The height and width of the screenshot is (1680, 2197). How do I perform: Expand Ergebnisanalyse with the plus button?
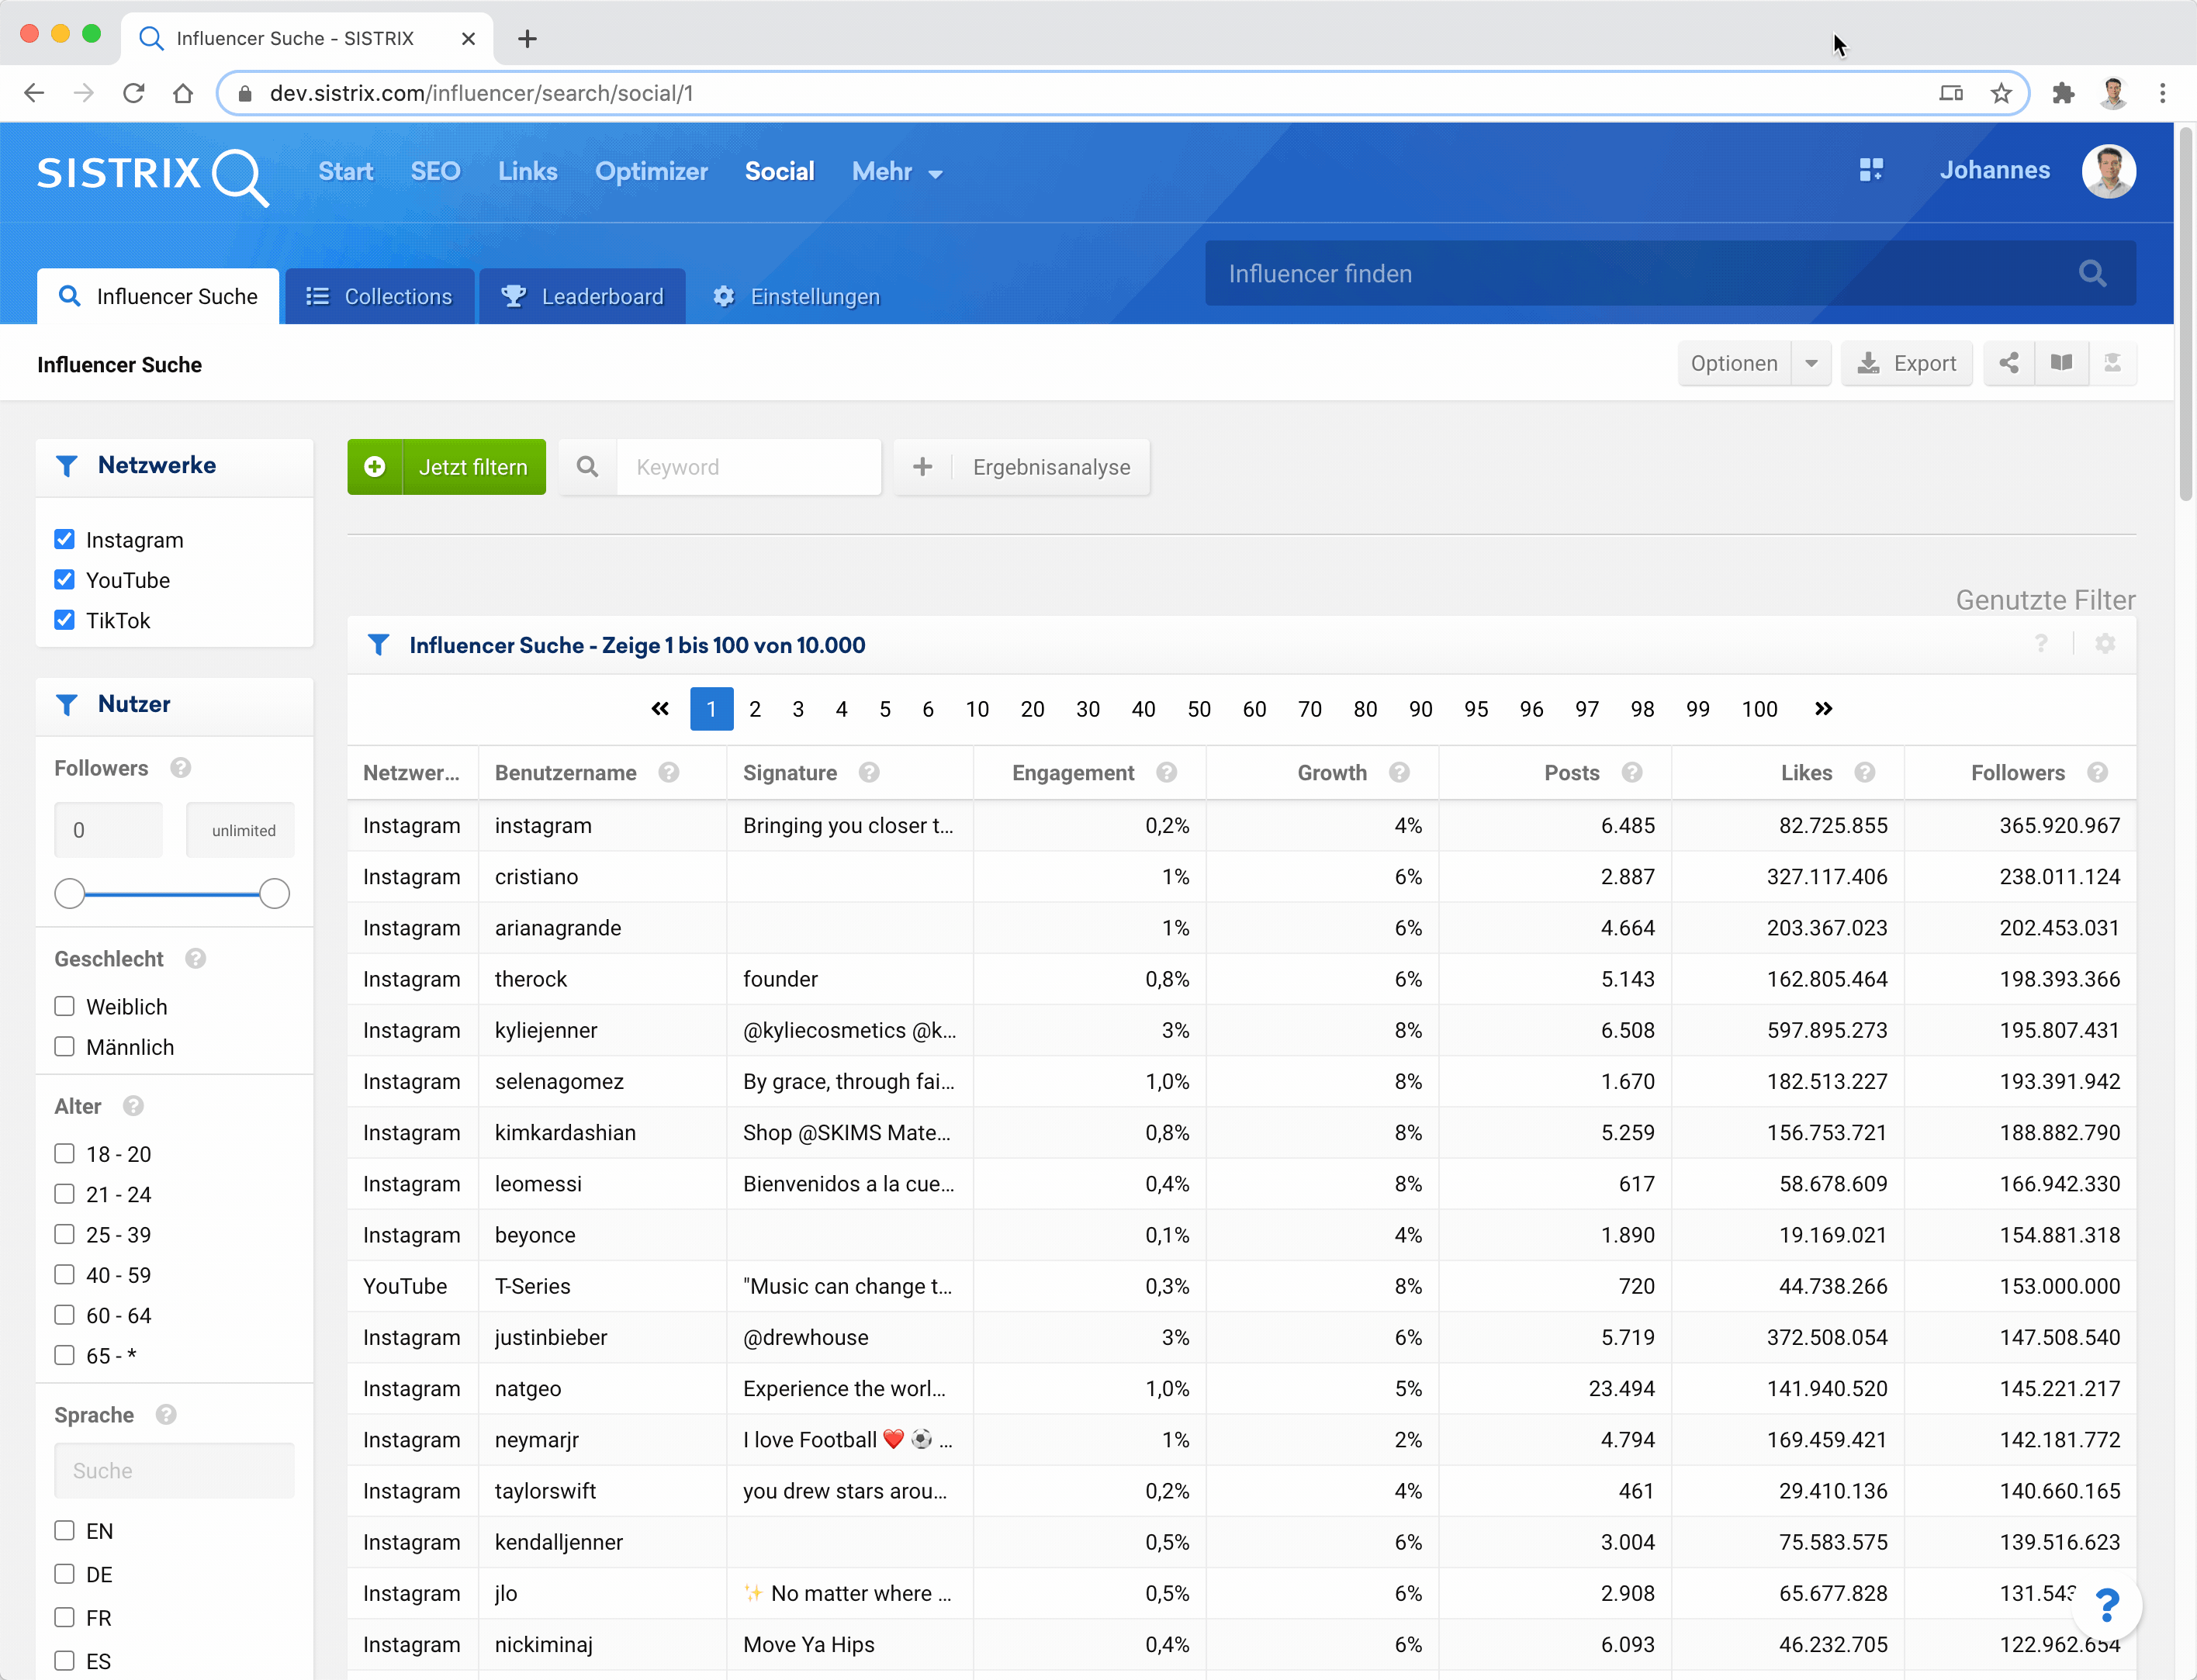coord(922,467)
